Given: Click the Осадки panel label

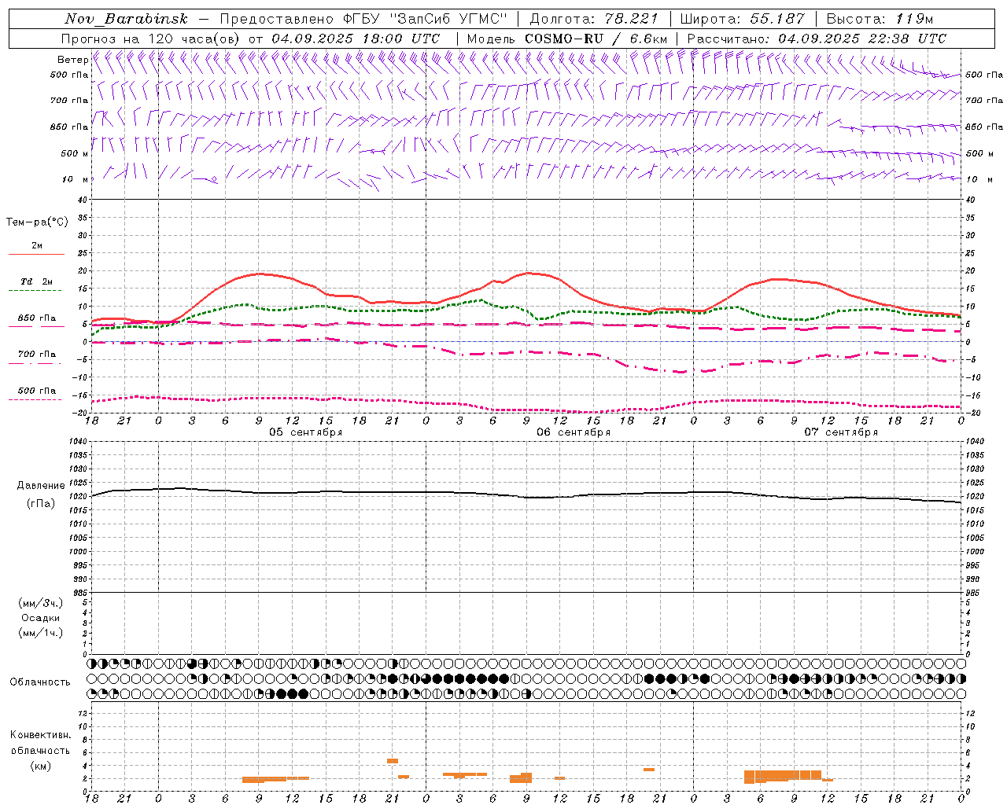Looking at the screenshot, I should [x=41, y=618].
